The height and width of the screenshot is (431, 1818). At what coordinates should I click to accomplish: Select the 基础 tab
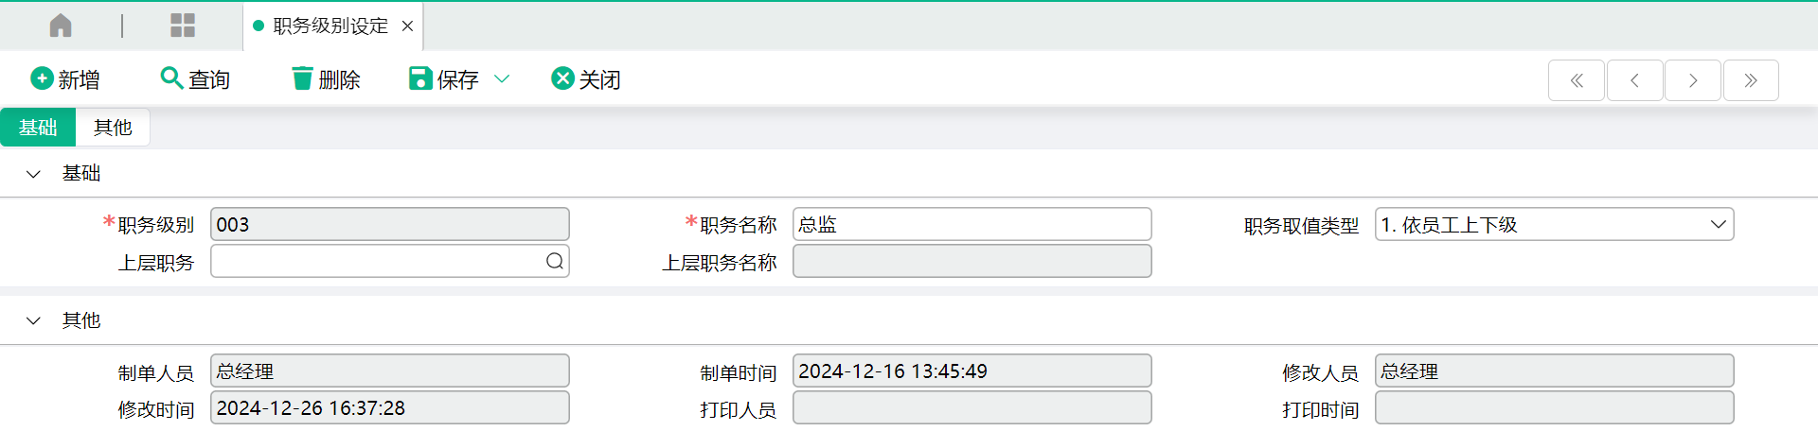(x=38, y=128)
